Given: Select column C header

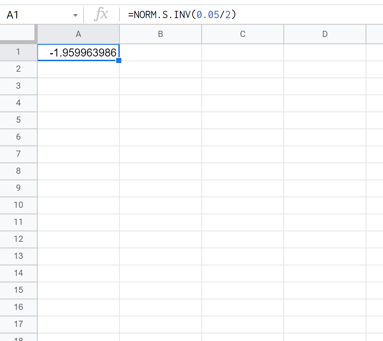Looking at the screenshot, I should pyautogui.click(x=243, y=34).
